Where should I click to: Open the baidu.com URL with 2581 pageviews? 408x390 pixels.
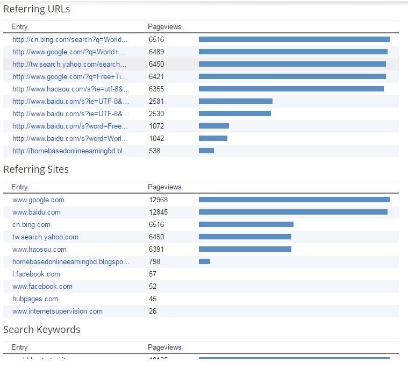pyautogui.click(x=70, y=101)
